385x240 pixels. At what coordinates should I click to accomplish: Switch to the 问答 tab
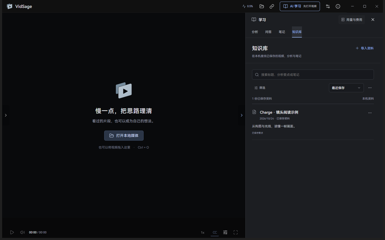(x=268, y=32)
